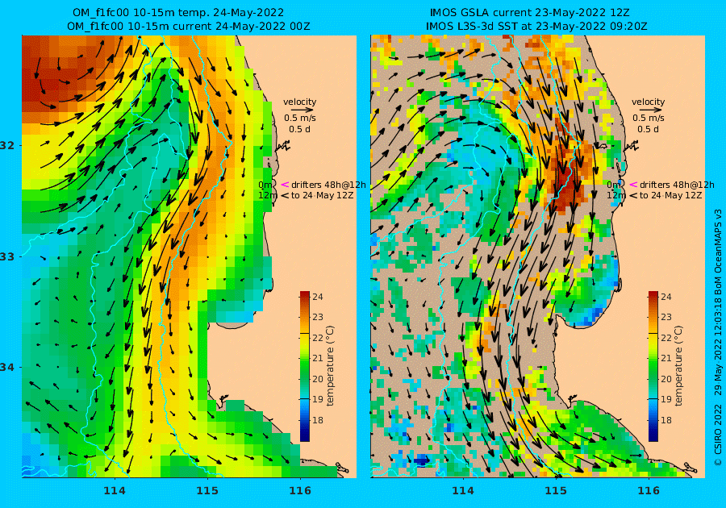Click the '19' colorbar tick in the IMOS map
This screenshot has height=508, width=726.
pyautogui.click(x=666, y=400)
